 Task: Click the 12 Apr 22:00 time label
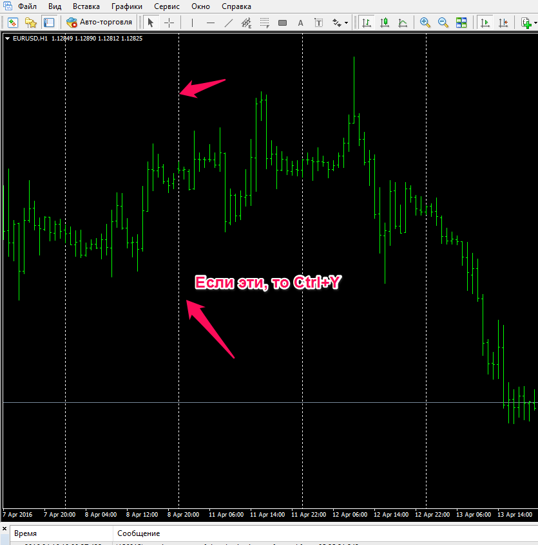pos(432,514)
